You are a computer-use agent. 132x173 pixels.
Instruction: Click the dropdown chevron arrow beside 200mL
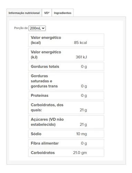click(x=43, y=28)
